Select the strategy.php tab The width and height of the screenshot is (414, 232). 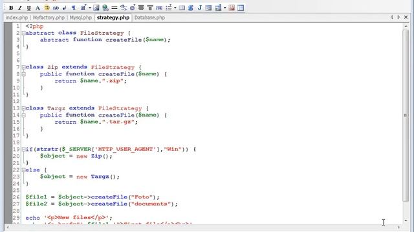point(113,17)
